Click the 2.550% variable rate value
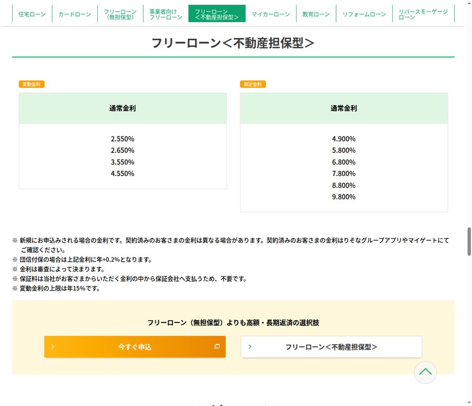472x406 pixels. (x=123, y=139)
